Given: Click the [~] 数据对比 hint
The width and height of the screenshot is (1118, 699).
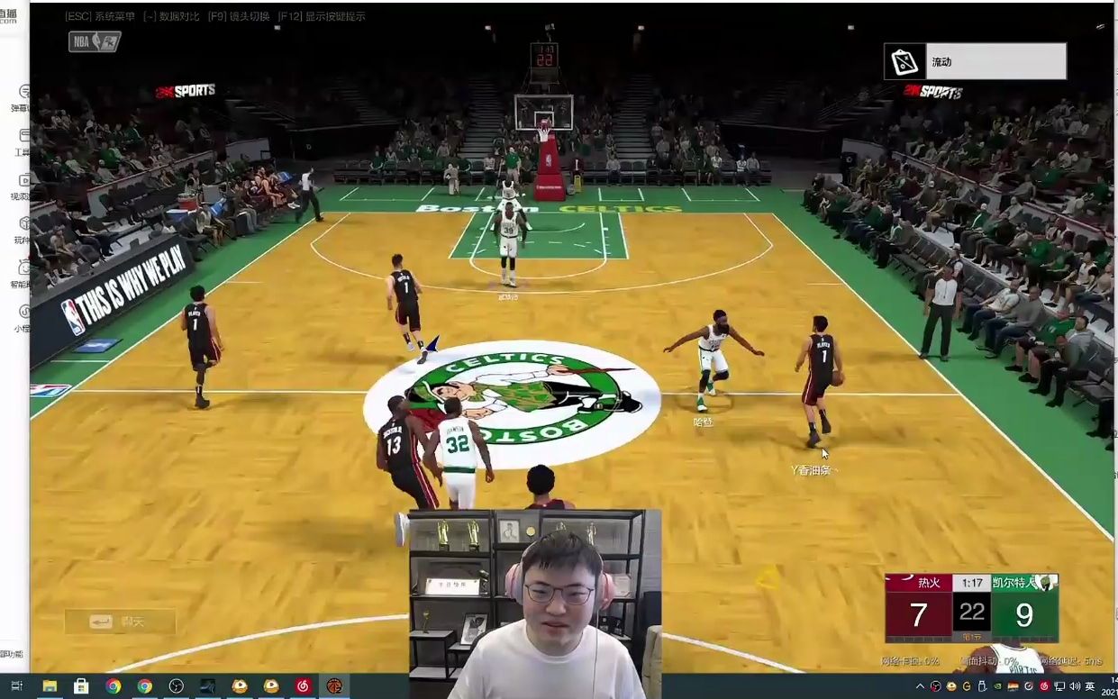Looking at the screenshot, I should click(171, 16).
